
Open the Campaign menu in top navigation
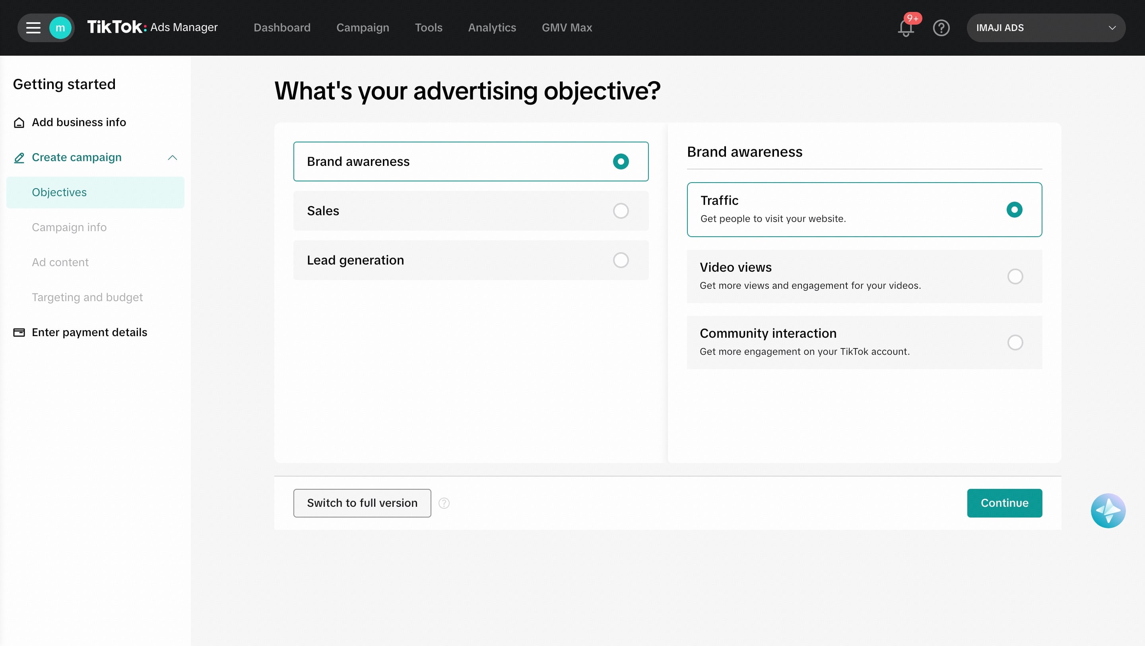(362, 27)
